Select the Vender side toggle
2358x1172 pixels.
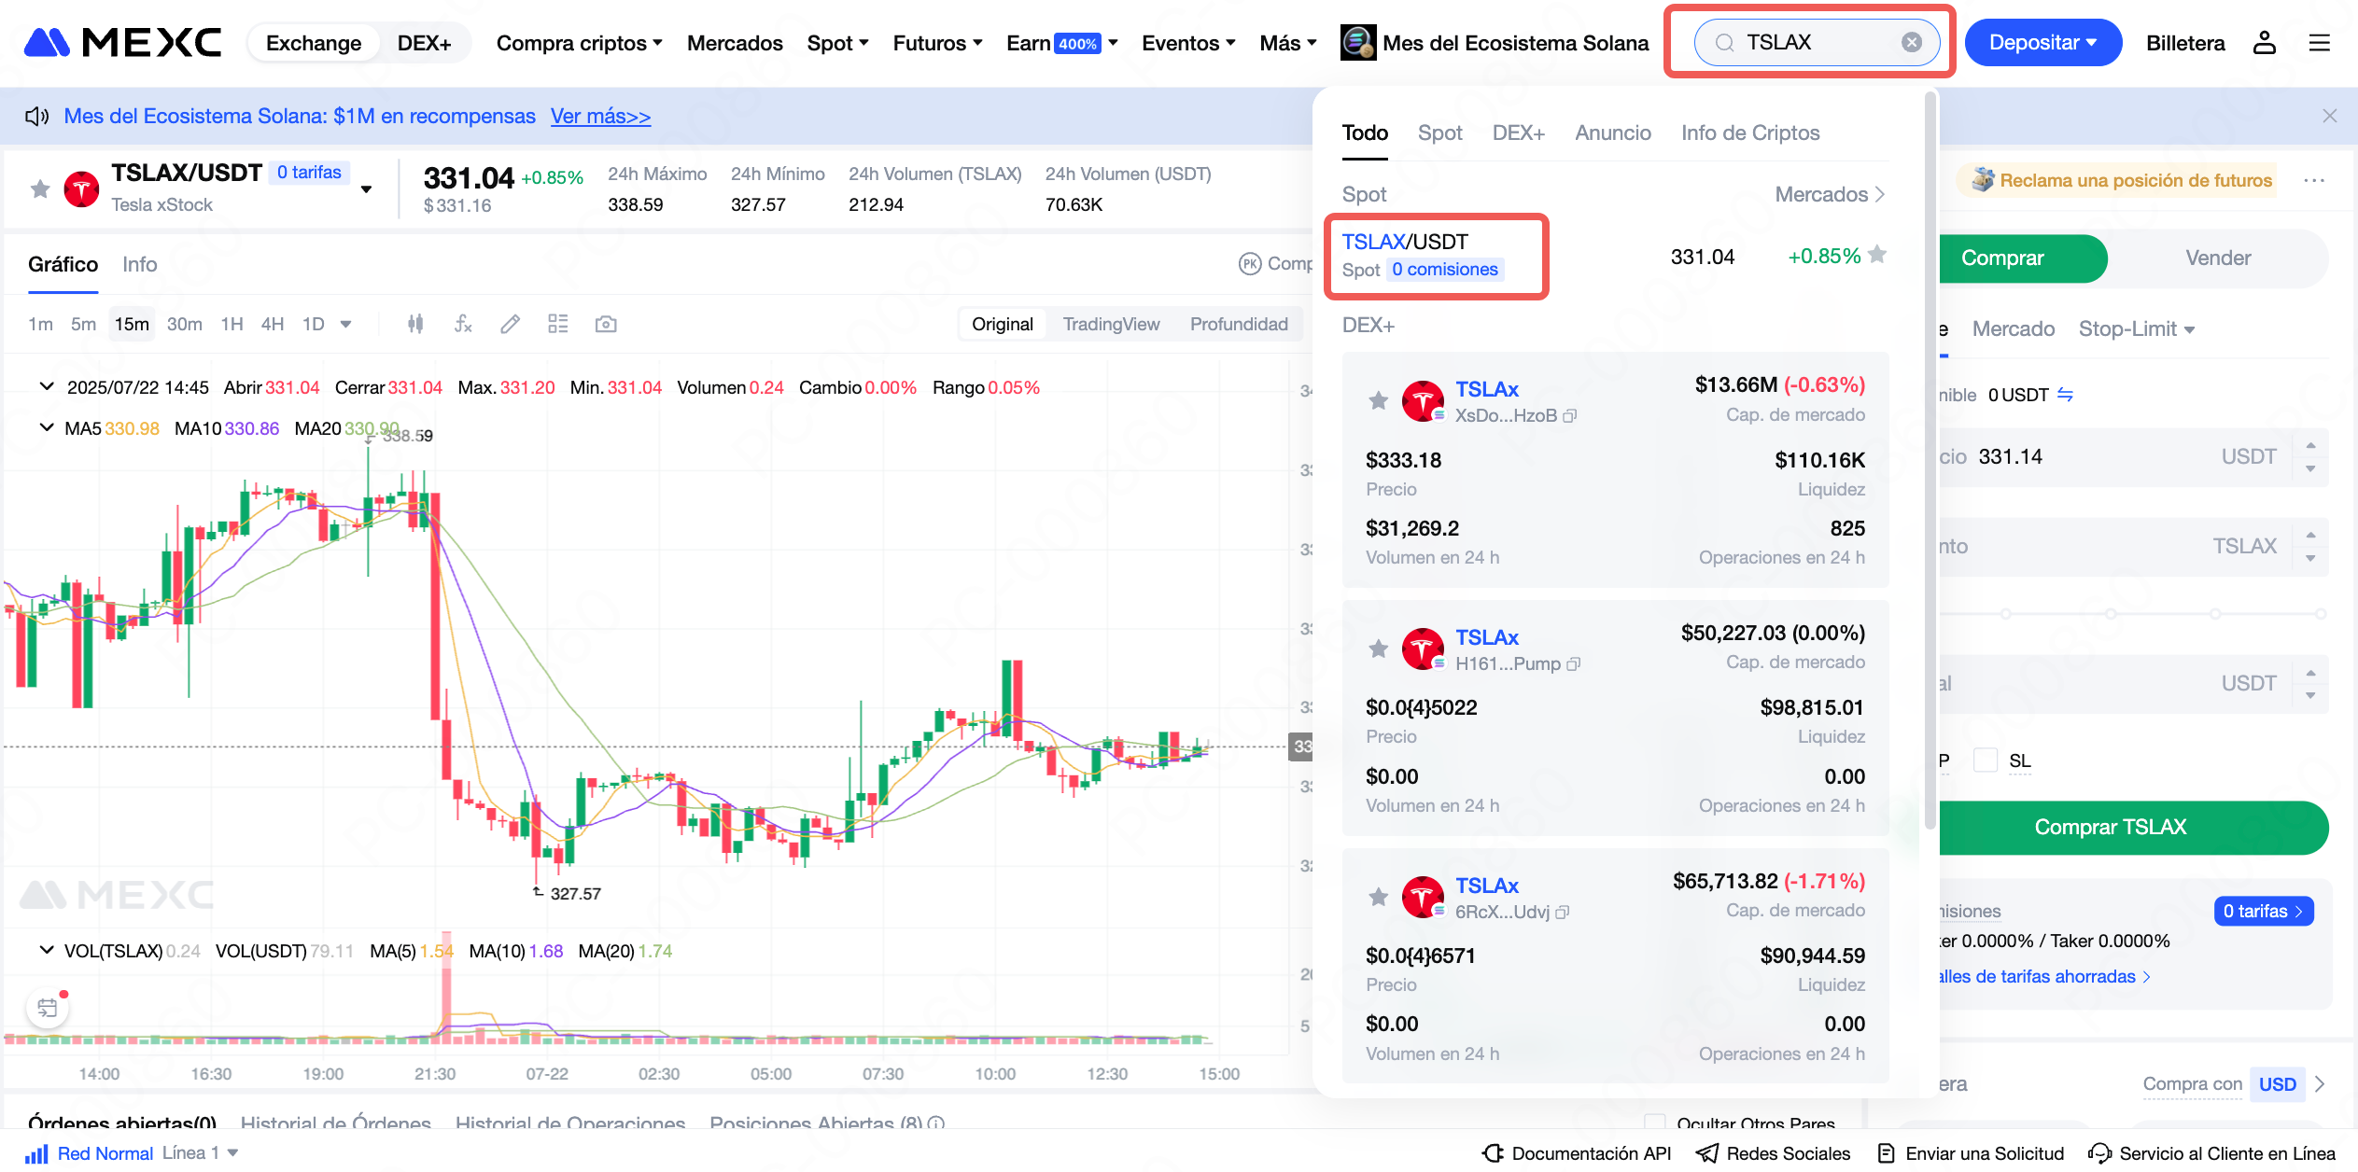(x=2218, y=258)
